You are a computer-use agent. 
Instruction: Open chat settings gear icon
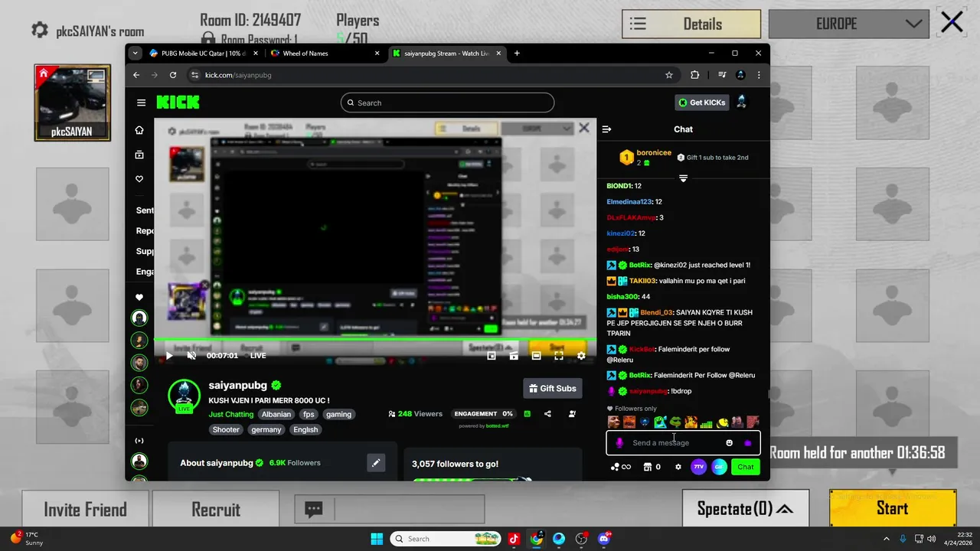(x=678, y=467)
